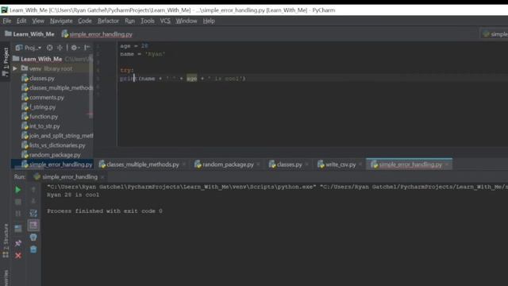Click the venv folder icon in project tree
508x286 pixels.
[25, 68]
